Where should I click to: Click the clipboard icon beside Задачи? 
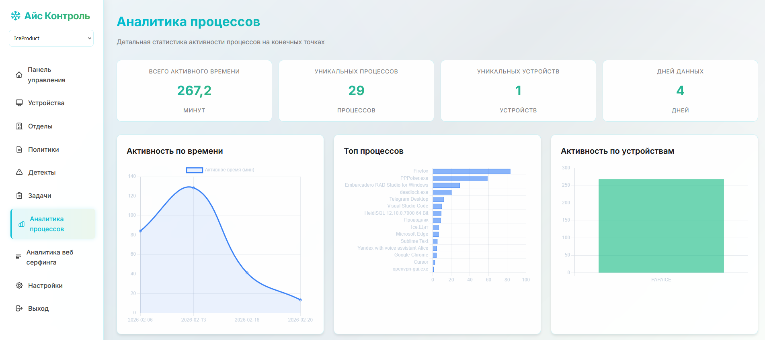tap(19, 195)
